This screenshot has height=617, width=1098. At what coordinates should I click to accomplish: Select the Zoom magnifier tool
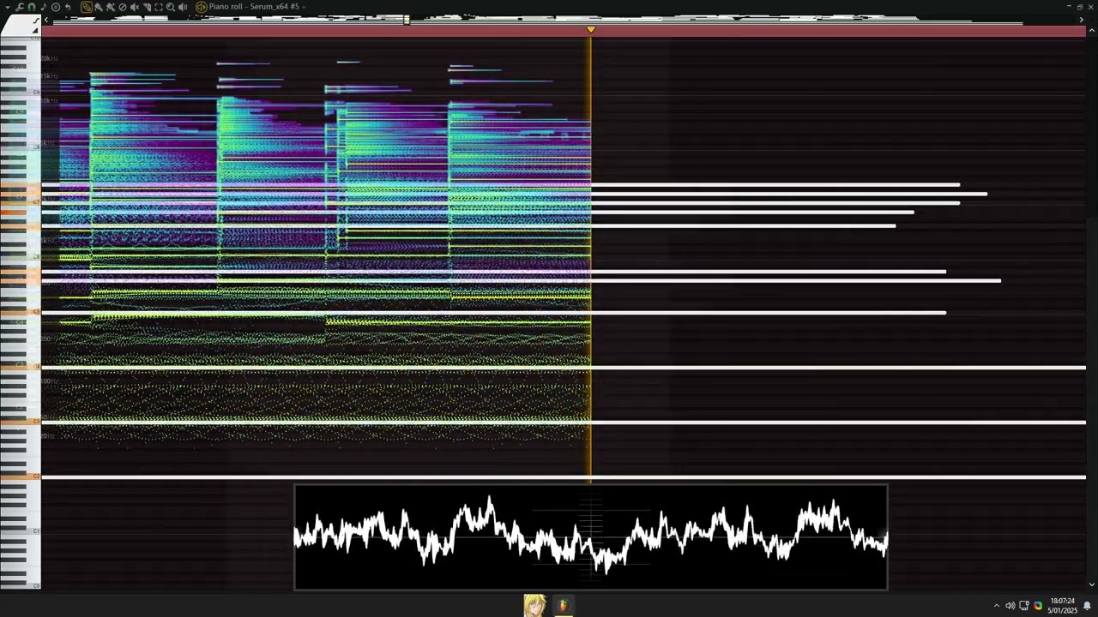tap(171, 7)
